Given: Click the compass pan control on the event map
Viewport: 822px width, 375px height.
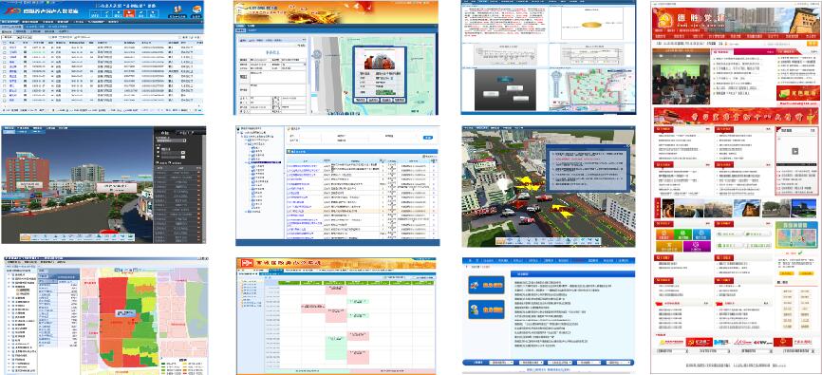Looking at the screenshot, I should tap(317, 54).
